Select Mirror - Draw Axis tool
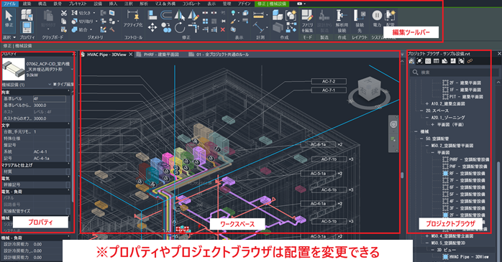The height and width of the screenshot is (262, 502). tap(193, 15)
